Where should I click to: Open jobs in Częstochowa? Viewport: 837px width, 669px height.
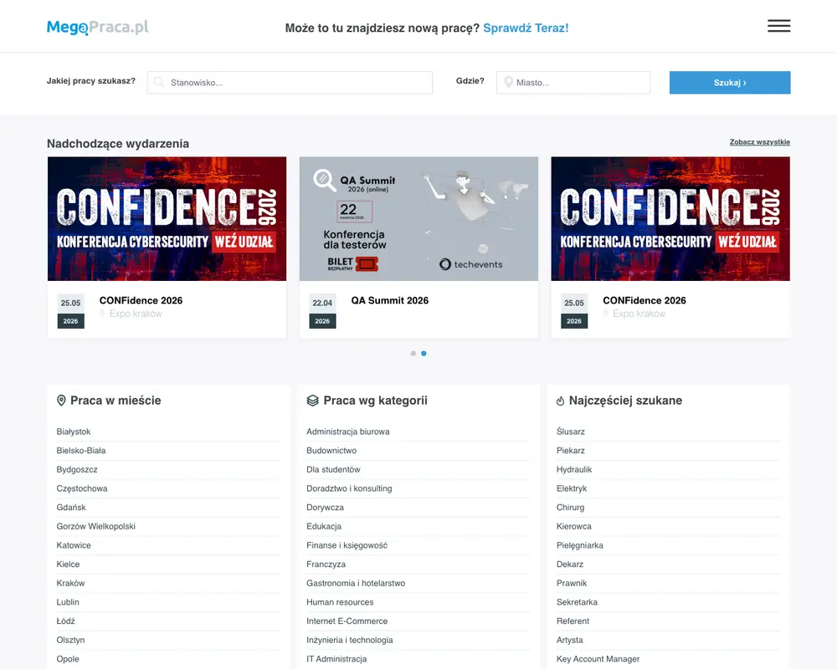pyautogui.click(x=82, y=488)
